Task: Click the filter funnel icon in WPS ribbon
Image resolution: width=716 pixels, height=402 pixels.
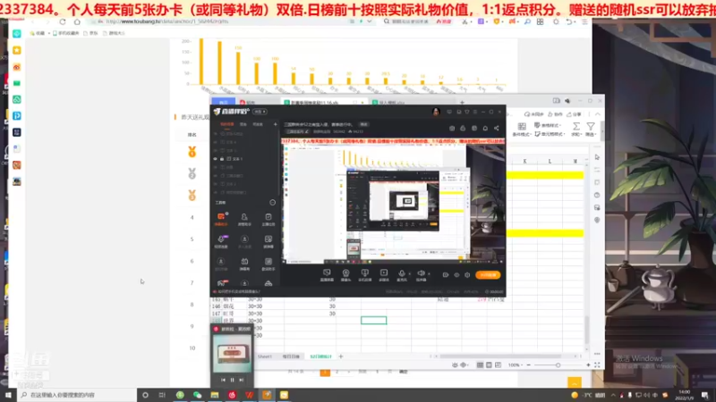Action: (x=591, y=126)
